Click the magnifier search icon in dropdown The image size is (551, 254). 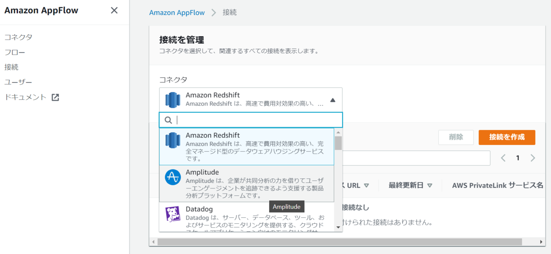[168, 120]
